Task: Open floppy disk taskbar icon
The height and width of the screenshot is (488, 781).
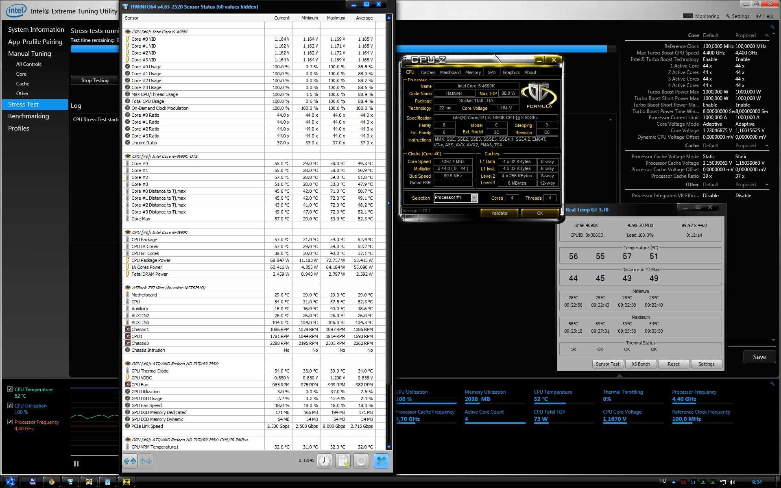Action: click(x=33, y=482)
